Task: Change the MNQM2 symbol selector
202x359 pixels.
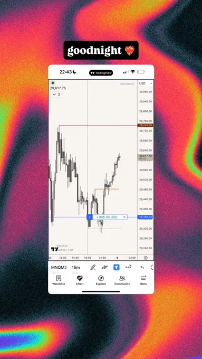Action: pos(59,268)
